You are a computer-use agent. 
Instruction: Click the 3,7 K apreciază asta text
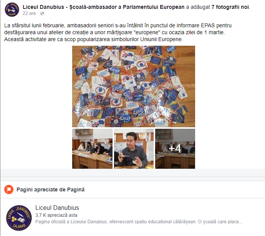tap(56, 215)
